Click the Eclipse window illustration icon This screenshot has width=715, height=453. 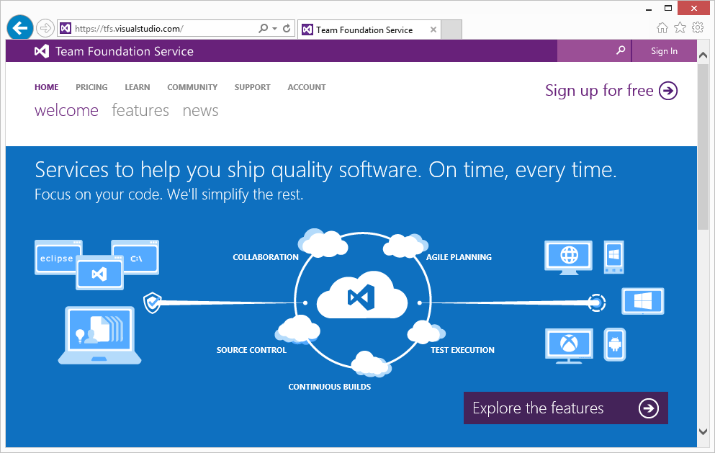(57, 258)
